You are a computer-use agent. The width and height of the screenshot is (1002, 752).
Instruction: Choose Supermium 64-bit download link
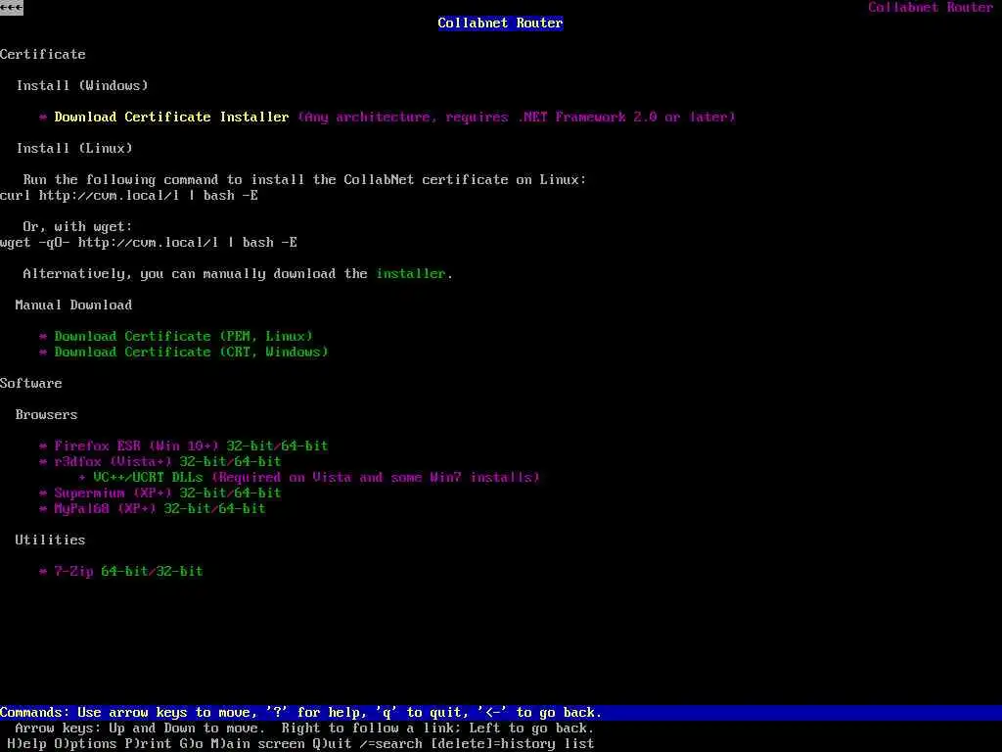point(257,493)
